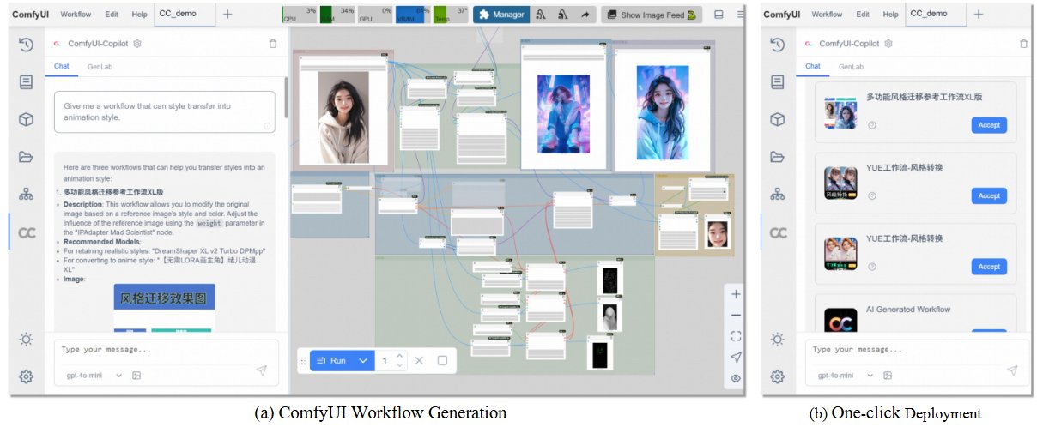Toggle the light/dark theme sun icon
The width and height of the screenshot is (1043, 427).
[x=26, y=340]
